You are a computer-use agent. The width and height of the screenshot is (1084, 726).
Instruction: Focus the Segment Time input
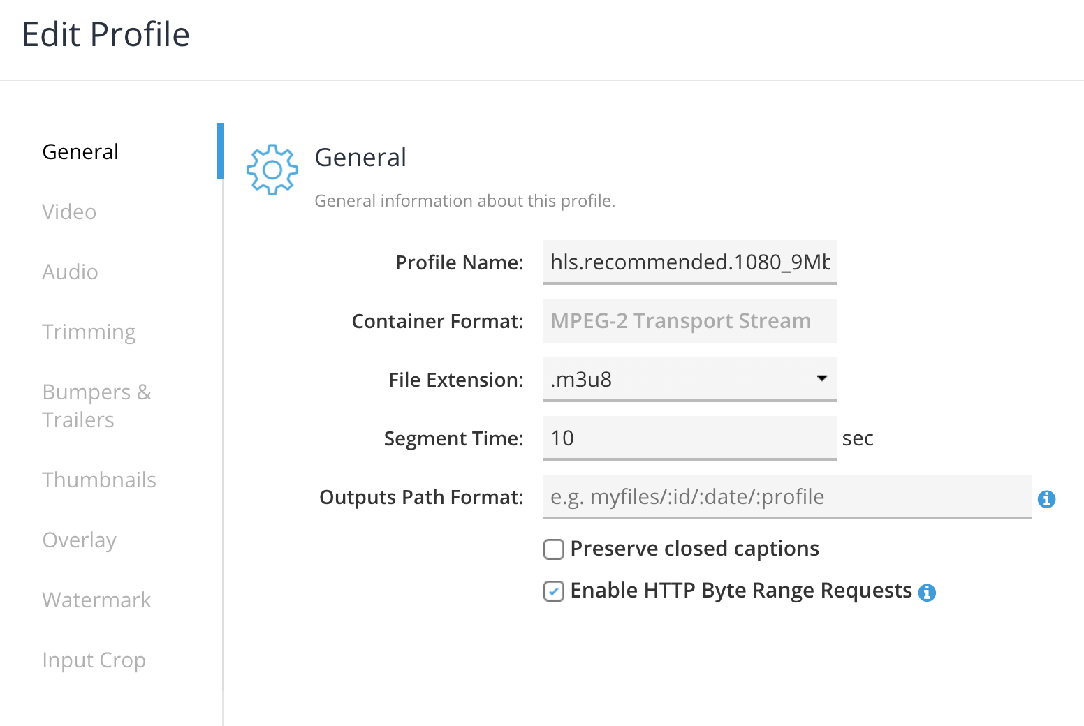tap(689, 438)
